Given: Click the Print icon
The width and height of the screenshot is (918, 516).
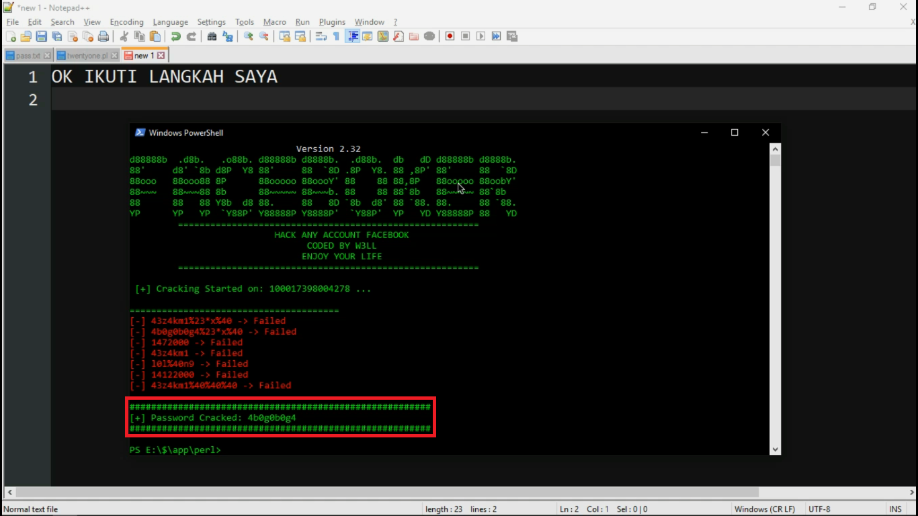Looking at the screenshot, I should pyautogui.click(x=103, y=36).
